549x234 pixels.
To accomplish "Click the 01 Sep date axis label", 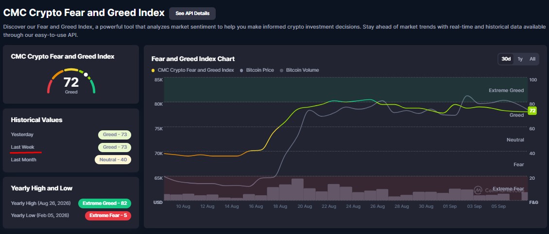I will [x=450, y=206].
